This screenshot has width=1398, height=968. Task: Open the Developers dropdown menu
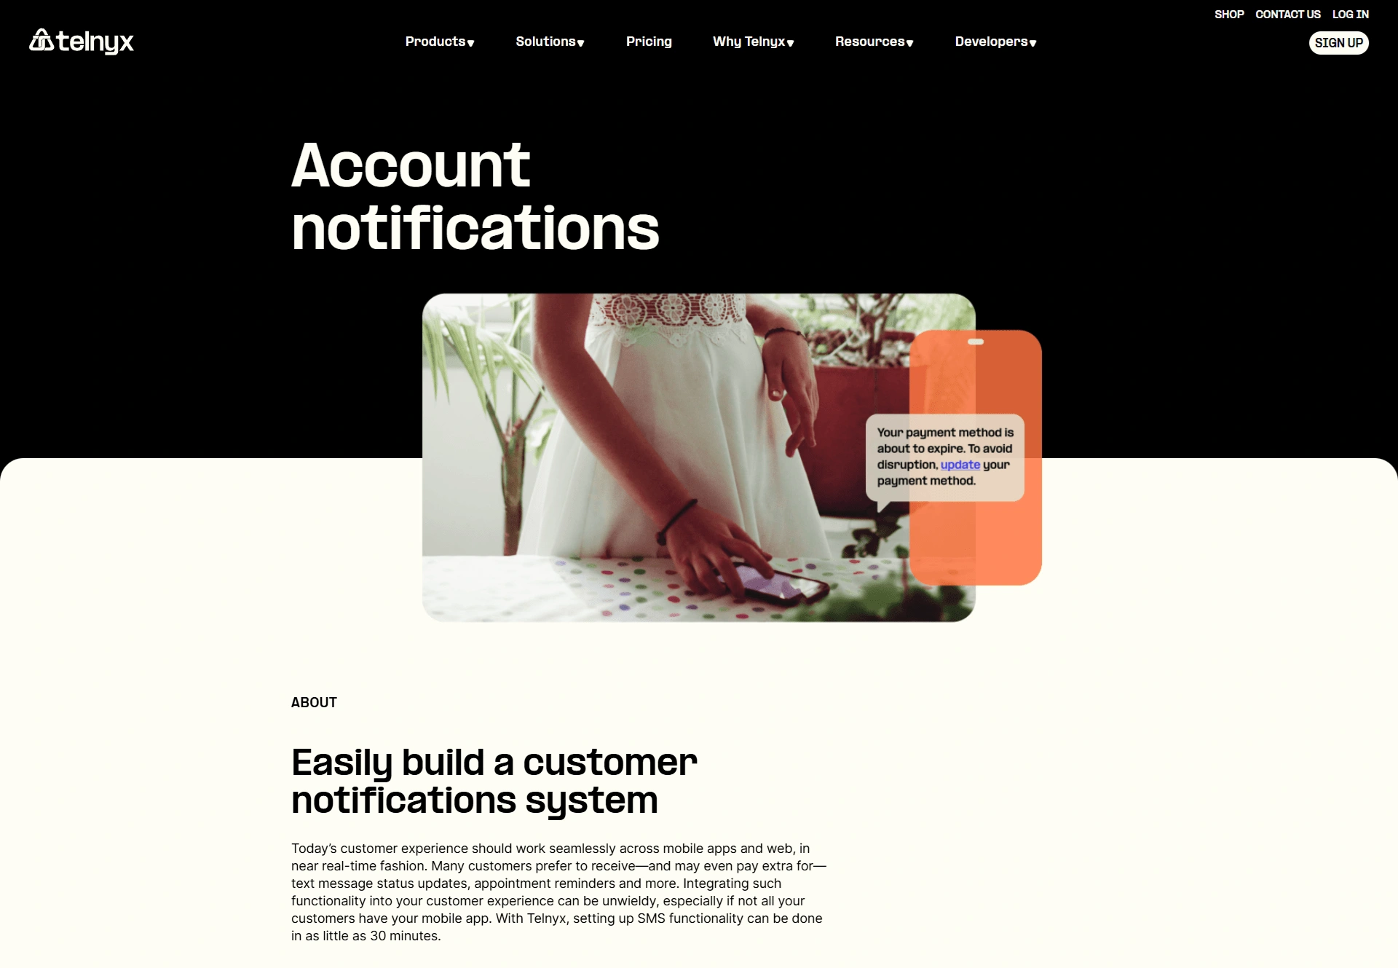(995, 42)
